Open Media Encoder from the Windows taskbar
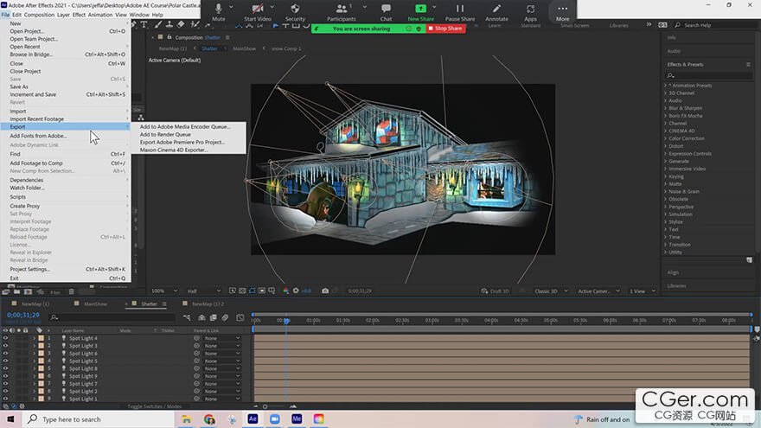The width and height of the screenshot is (761, 428). 297,418
